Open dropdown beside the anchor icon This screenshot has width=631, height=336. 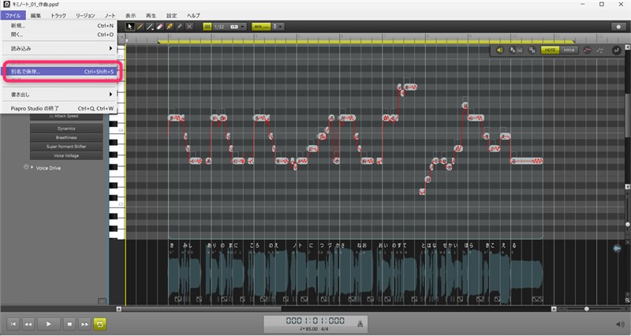pos(281,27)
